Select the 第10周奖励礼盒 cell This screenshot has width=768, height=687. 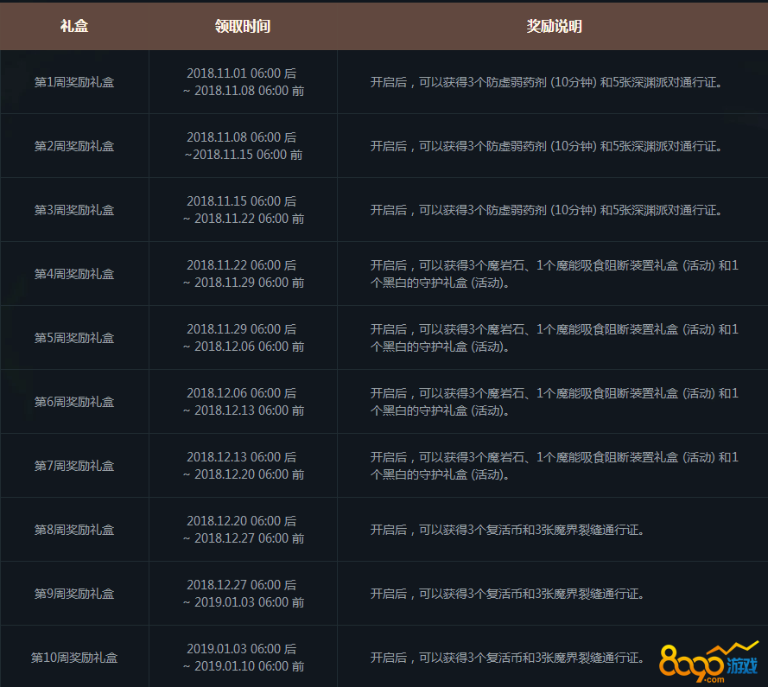pyautogui.click(x=74, y=658)
